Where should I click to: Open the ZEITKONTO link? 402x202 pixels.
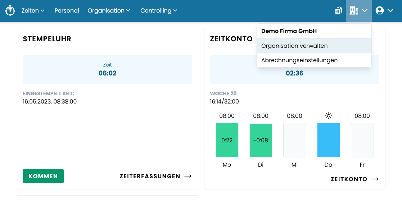[x=349, y=179]
